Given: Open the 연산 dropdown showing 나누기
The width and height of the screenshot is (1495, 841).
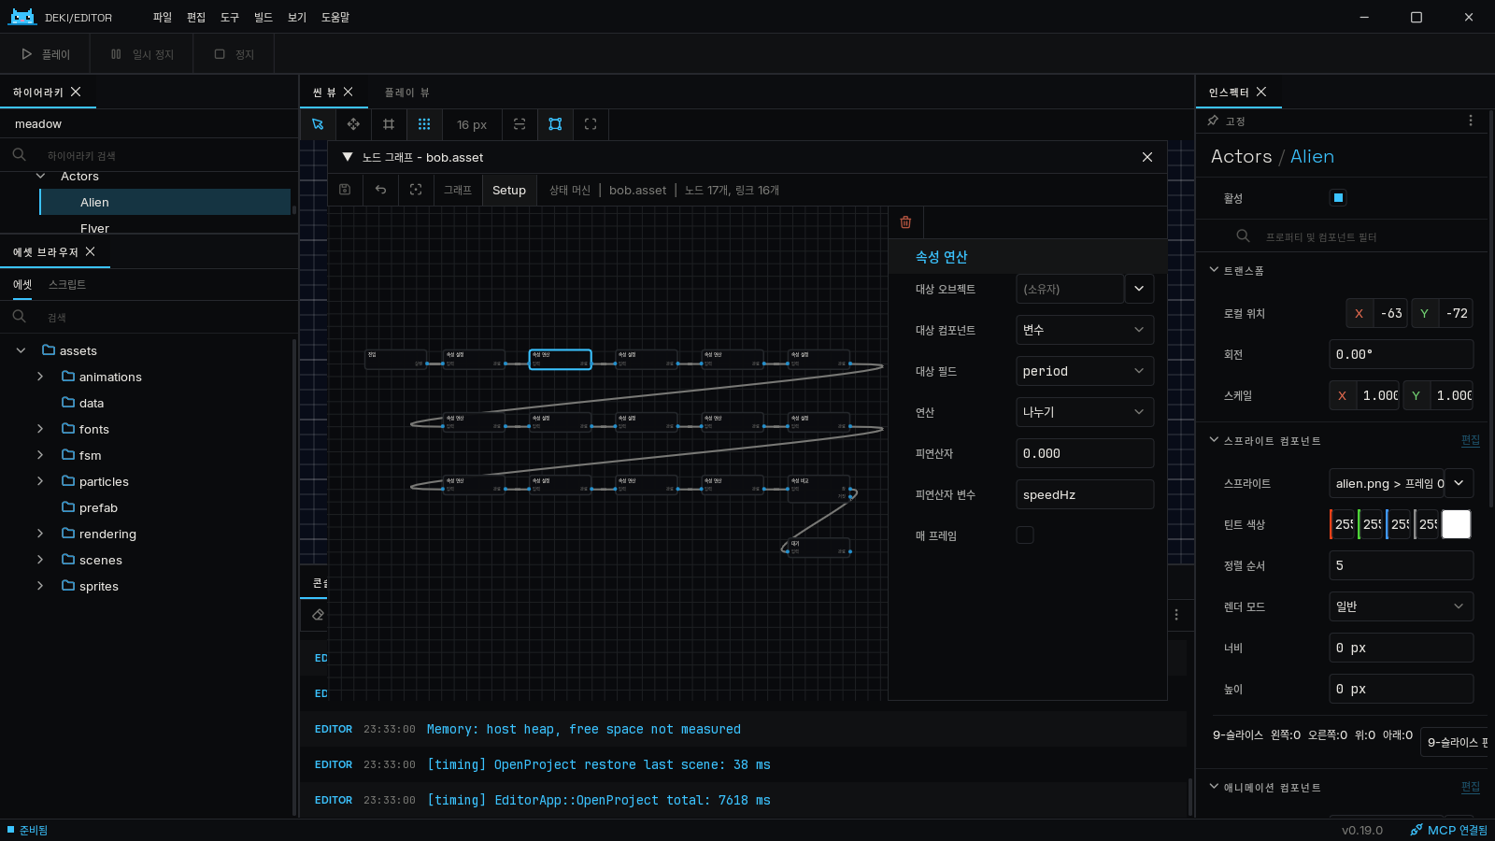Looking at the screenshot, I should 1085,412.
